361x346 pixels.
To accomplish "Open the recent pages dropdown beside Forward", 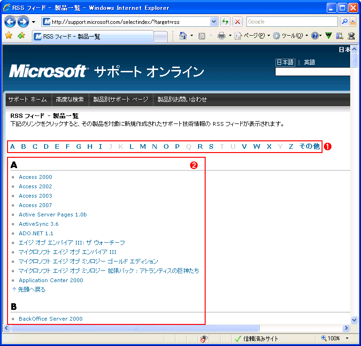I will coord(34,22).
